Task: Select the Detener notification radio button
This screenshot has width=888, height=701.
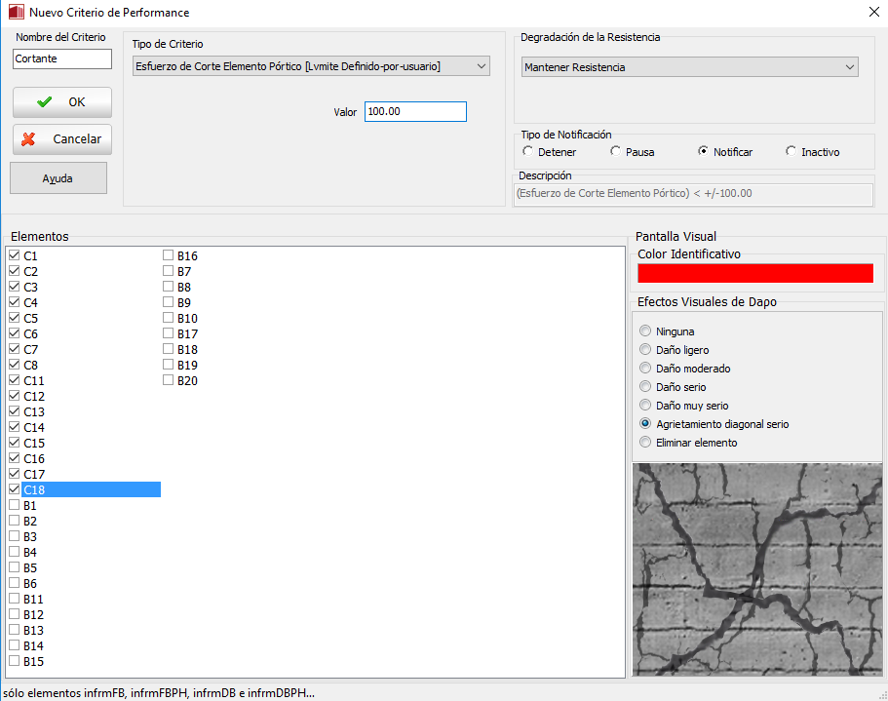Action: tap(528, 152)
